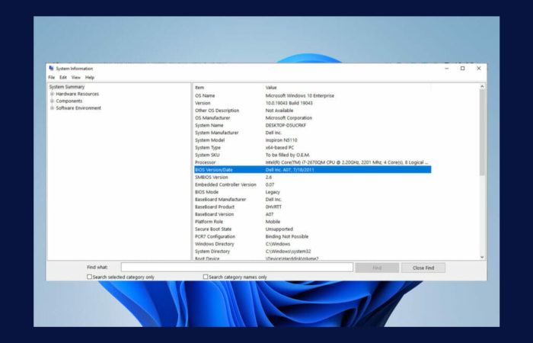
Task: Select the System Type row
Action: tap(312, 148)
